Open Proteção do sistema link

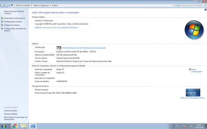point(12,25)
